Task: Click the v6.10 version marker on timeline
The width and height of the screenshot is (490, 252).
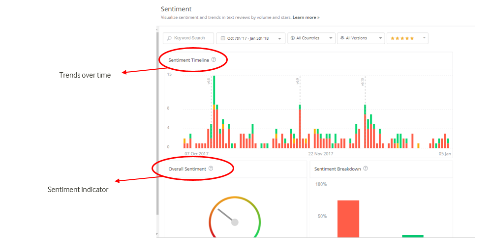Action: click(363, 82)
